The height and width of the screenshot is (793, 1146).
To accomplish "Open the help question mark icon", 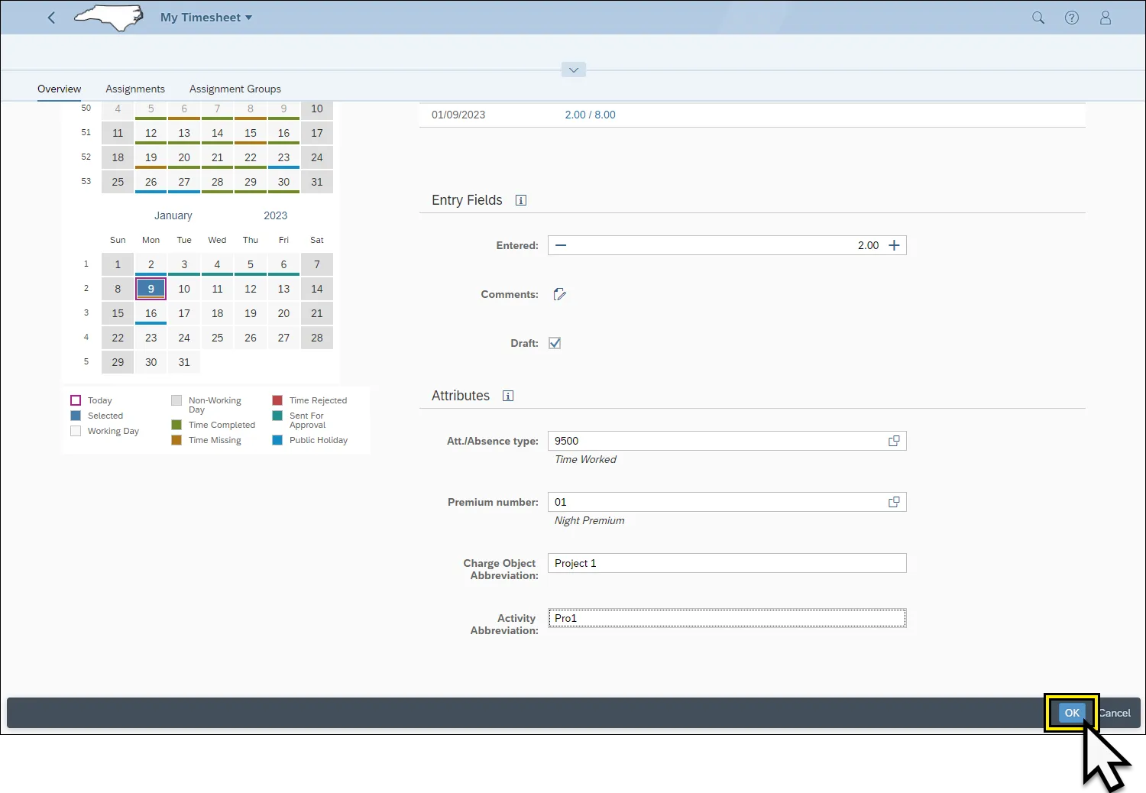I will click(x=1072, y=18).
